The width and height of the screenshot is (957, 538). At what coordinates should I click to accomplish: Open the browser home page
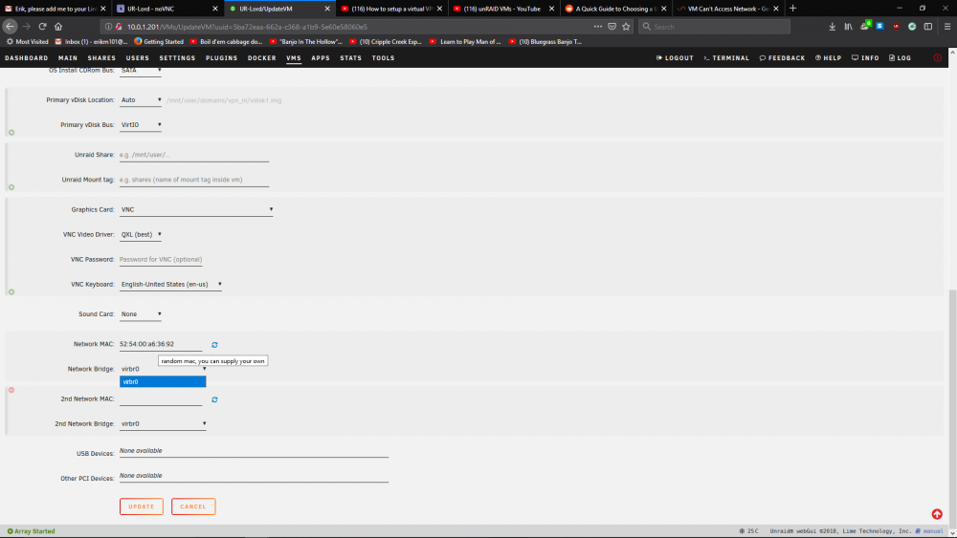(x=58, y=26)
